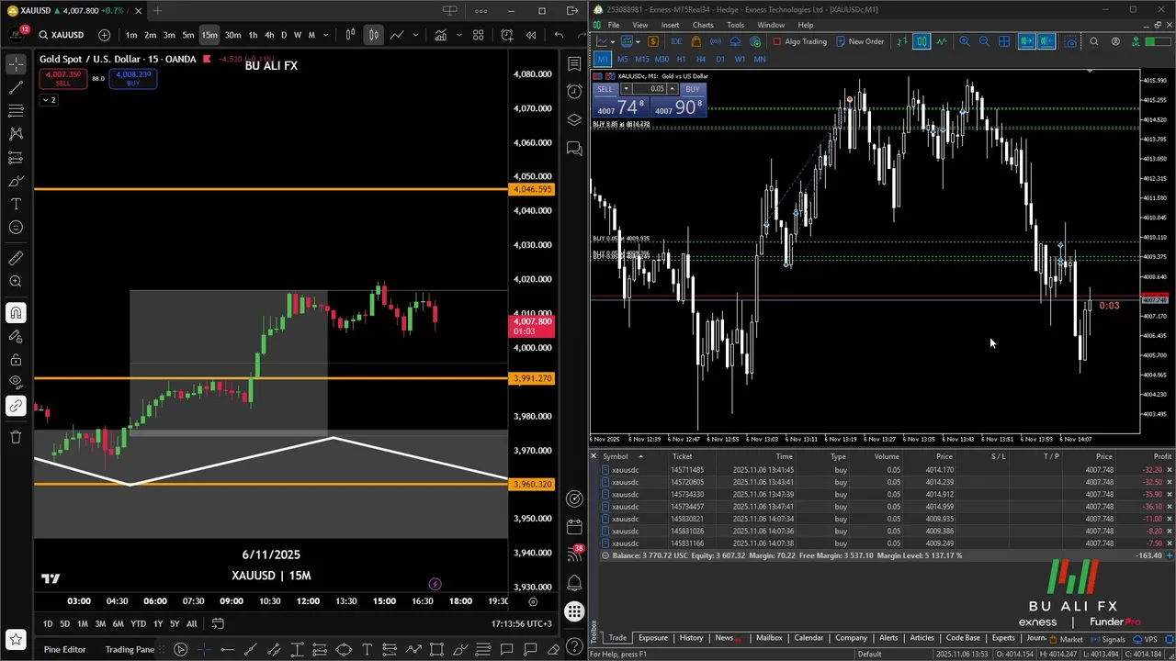The height and width of the screenshot is (661, 1176).
Task: Switch TradingView chart to 5m interval
Action: pos(188,35)
